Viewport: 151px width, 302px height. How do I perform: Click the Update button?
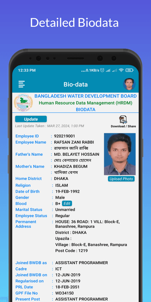31,119
